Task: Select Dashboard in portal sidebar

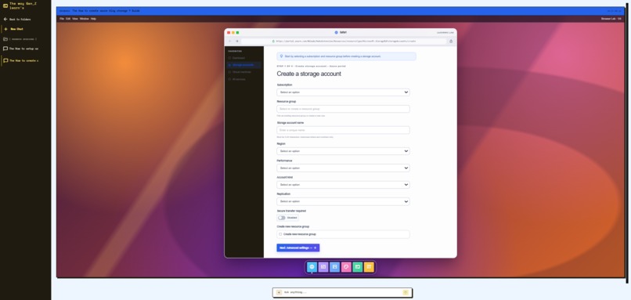Action: 243,58
